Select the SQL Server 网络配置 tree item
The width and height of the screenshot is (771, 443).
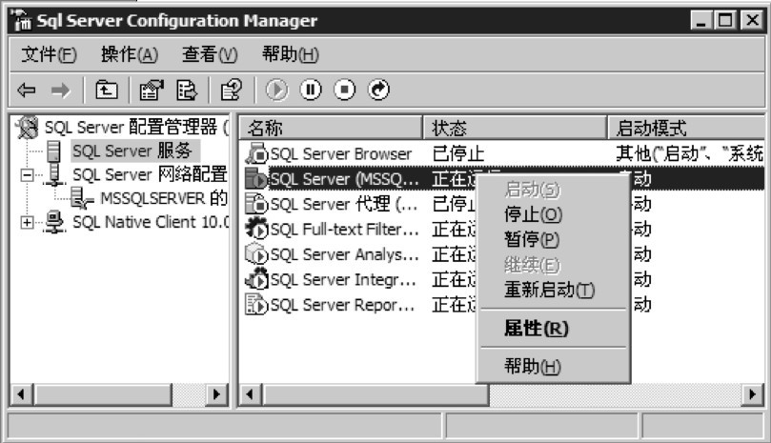pos(150,174)
